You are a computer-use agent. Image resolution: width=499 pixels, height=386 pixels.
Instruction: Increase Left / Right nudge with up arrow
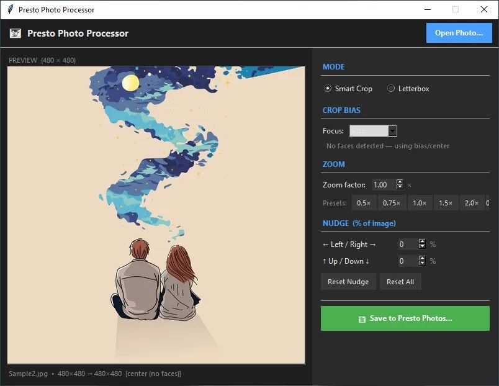pyautogui.click(x=422, y=241)
